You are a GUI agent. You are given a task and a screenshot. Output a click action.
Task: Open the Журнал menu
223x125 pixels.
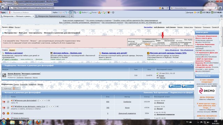[x=21, y=5]
